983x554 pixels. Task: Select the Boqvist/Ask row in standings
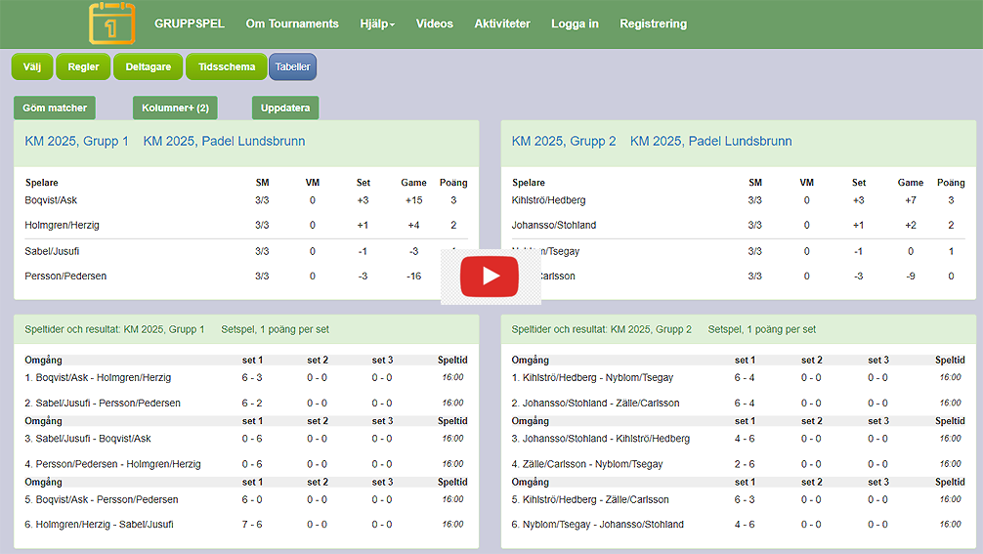click(51, 200)
